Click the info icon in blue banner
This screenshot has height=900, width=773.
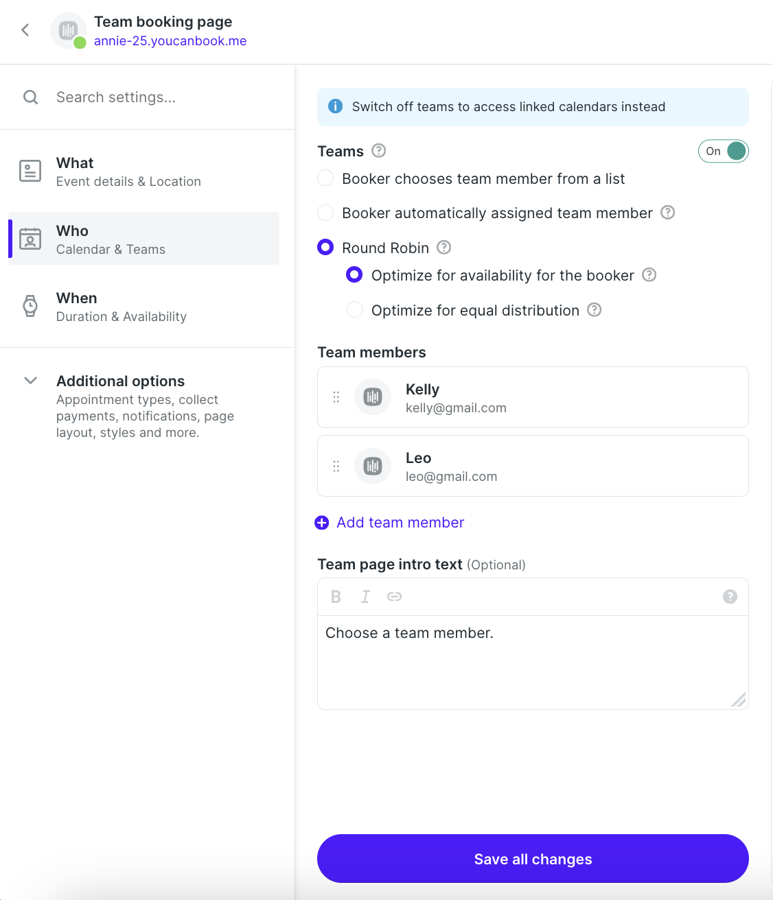336,106
